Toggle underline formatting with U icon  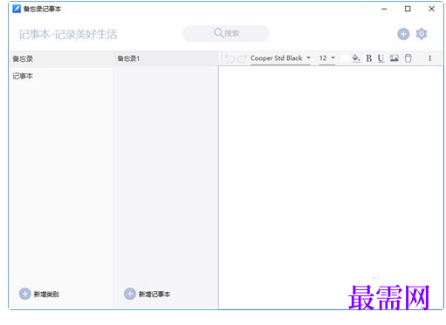381,58
